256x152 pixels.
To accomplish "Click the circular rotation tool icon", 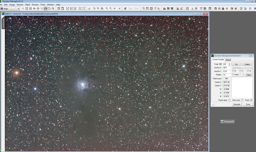I will tap(155, 8).
